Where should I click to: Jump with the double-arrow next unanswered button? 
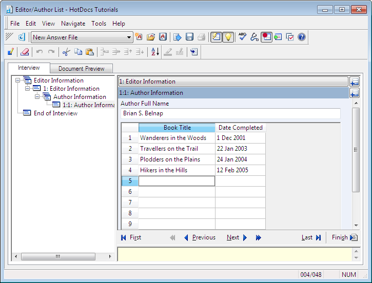pyautogui.click(x=259, y=237)
